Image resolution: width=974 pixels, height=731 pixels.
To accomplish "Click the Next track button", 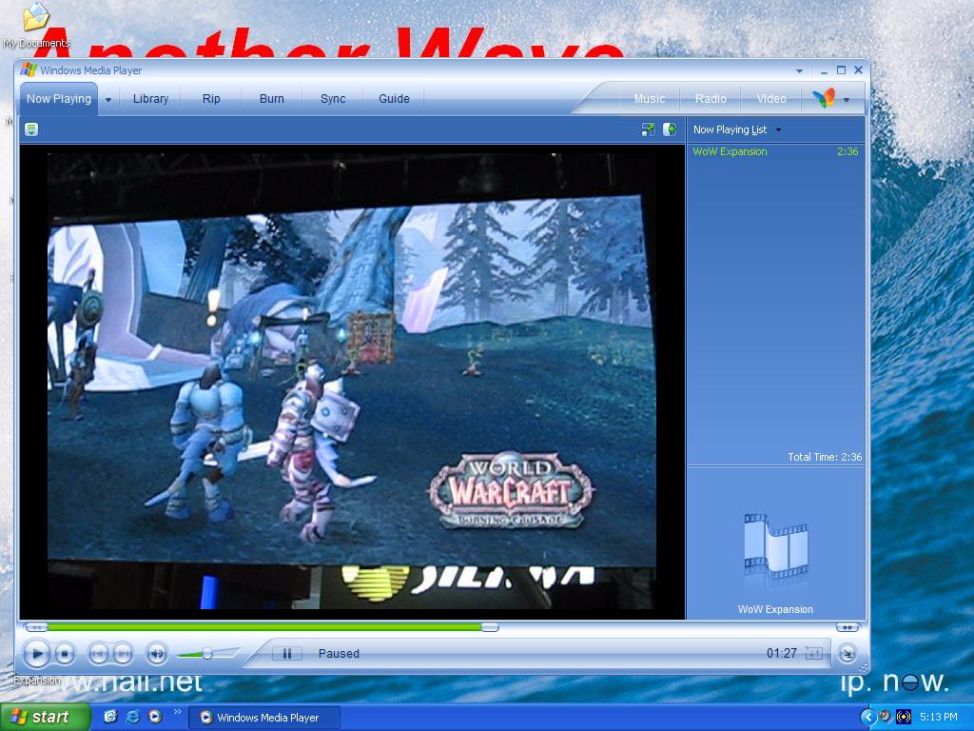I will coord(123,654).
